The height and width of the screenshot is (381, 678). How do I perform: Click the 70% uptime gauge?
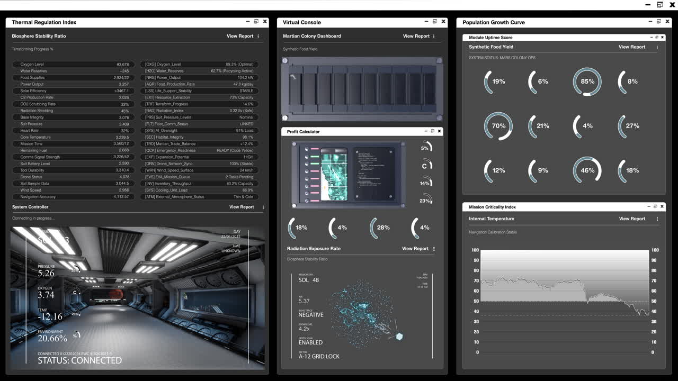498,126
